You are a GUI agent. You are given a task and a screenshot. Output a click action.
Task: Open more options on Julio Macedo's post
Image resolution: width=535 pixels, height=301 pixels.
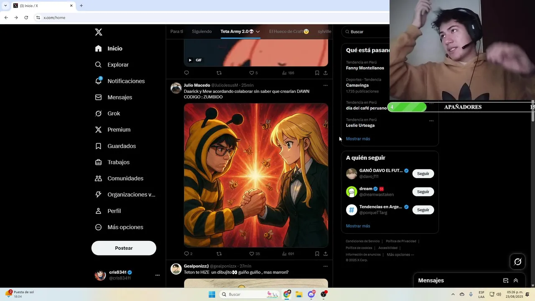point(325,85)
